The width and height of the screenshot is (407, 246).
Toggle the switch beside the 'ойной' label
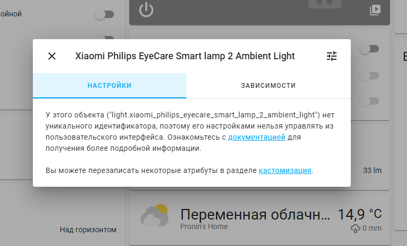point(104,14)
